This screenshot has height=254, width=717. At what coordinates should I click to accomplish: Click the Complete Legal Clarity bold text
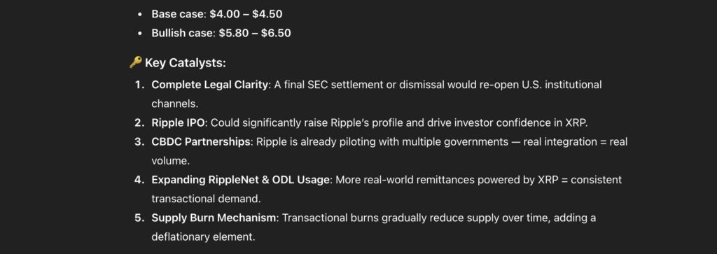coord(210,85)
